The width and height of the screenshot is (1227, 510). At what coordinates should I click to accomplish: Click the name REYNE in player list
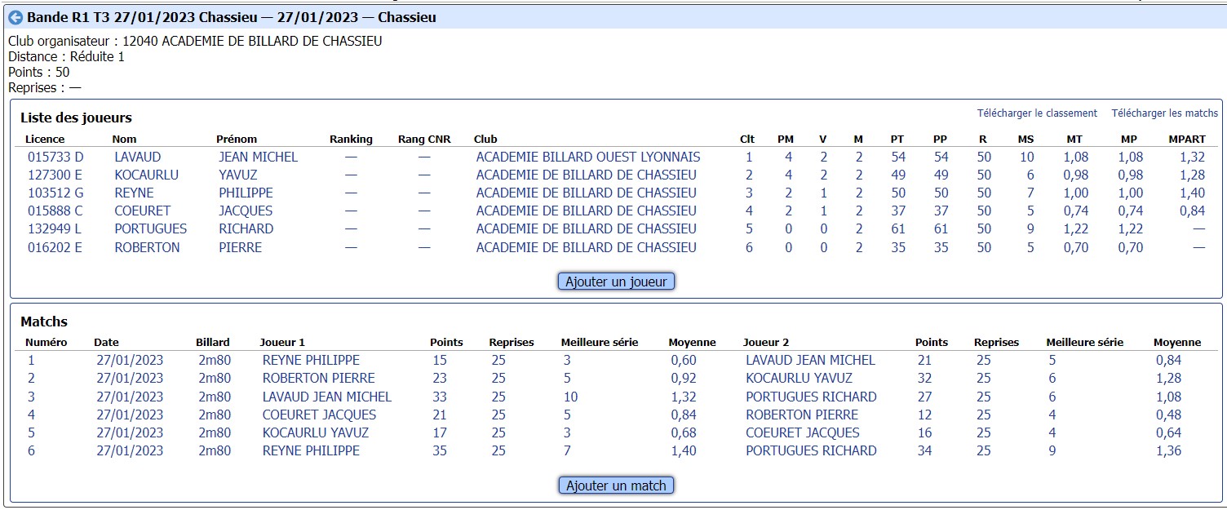pyautogui.click(x=133, y=193)
